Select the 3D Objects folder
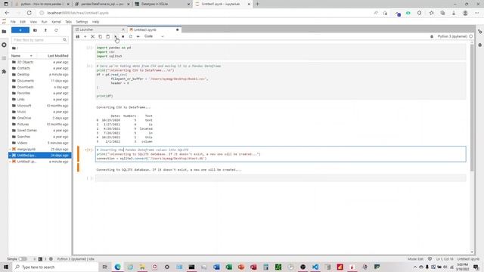 point(39,62)
